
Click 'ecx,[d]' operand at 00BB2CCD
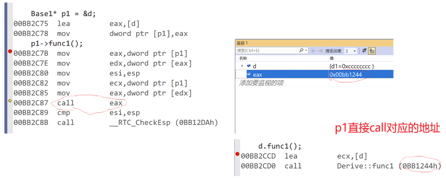[x=352, y=156]
